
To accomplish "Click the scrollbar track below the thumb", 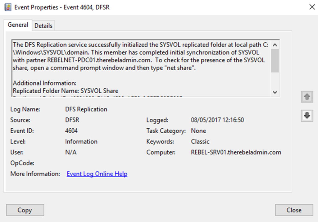I will coord(275,81).
